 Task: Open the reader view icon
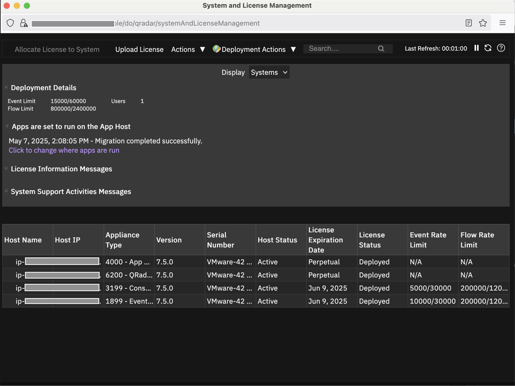click(469, 23)
